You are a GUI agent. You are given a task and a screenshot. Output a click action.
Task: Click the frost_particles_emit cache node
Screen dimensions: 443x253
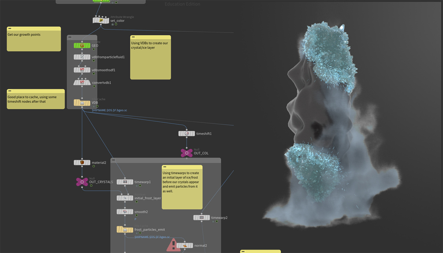point(125,230)
